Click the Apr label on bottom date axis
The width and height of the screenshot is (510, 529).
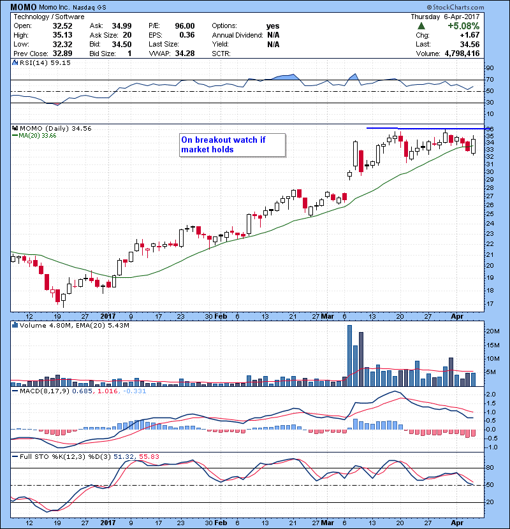pyautogui.click(x=457, y=523)
